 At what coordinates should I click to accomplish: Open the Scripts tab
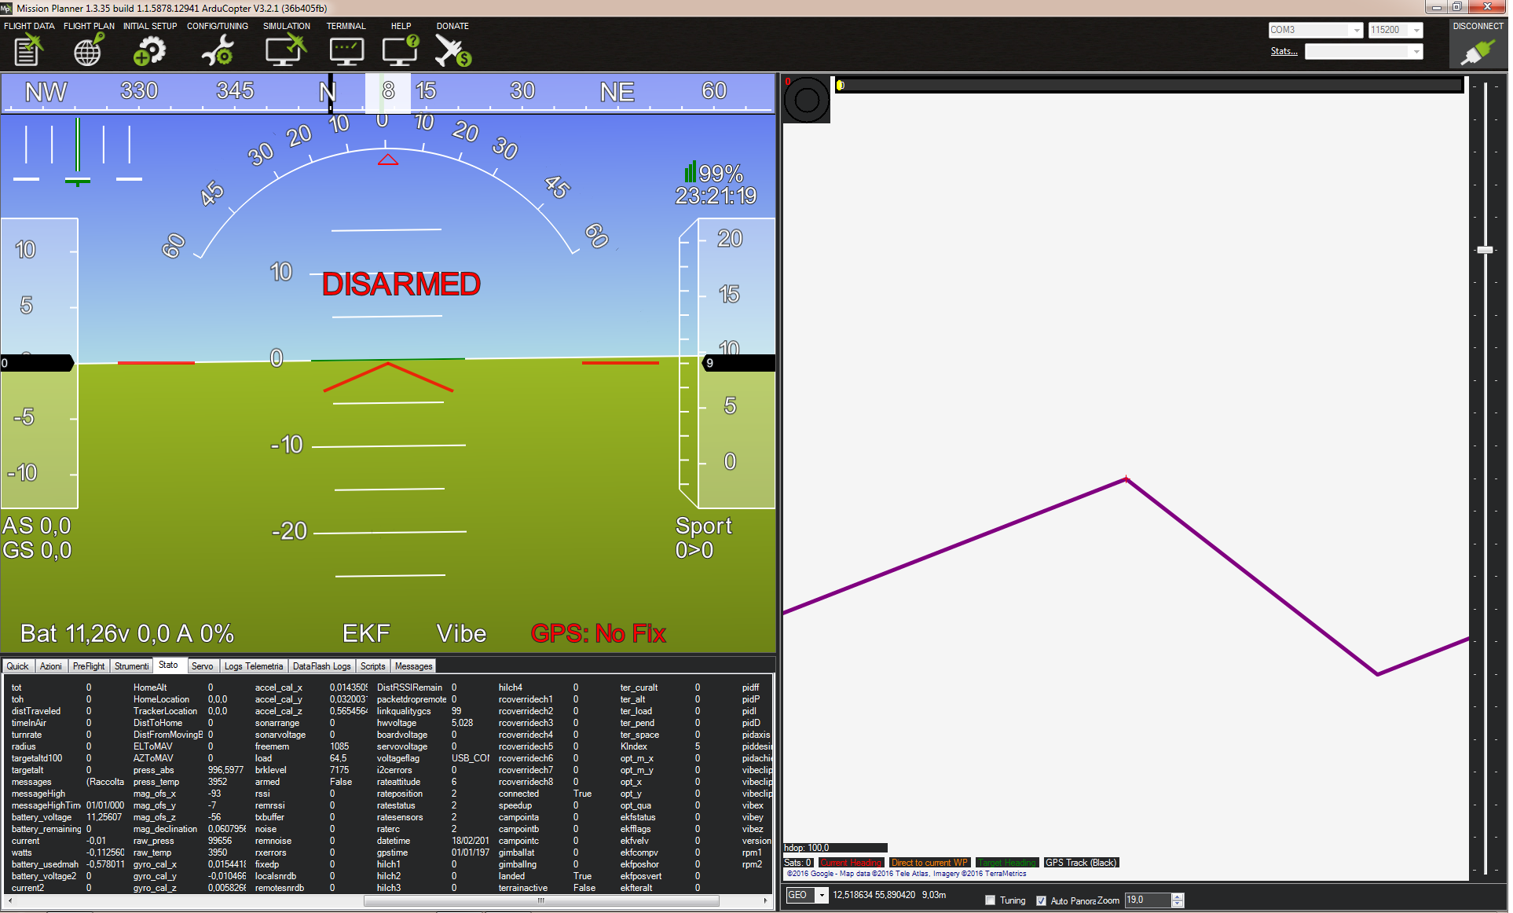(x=373, y=666)
